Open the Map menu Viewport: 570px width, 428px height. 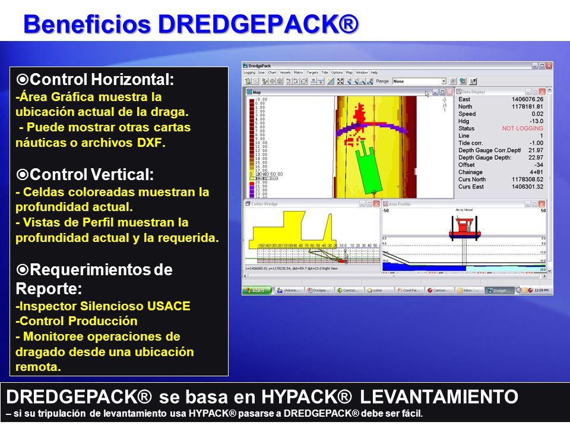click(349, 73)
